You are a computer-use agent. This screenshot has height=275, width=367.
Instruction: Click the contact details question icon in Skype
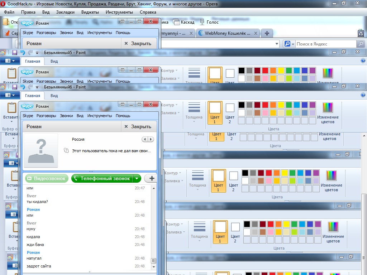[x=66, y=151]
